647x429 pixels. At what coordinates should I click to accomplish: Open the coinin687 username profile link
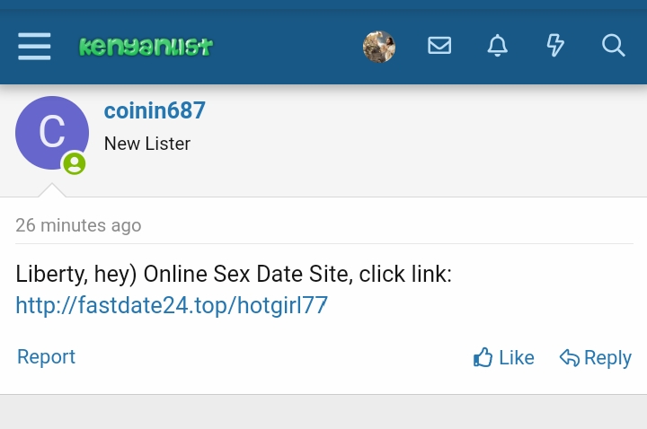pyautogui.click(x=155, y=110)
